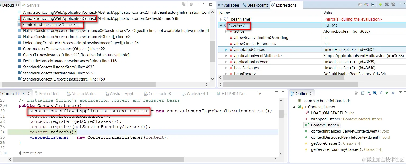Toggle Show Logical Structure icon in Expressions
Image resolution: width=406 pixels, height=164 pixels.
pos(366,4)
